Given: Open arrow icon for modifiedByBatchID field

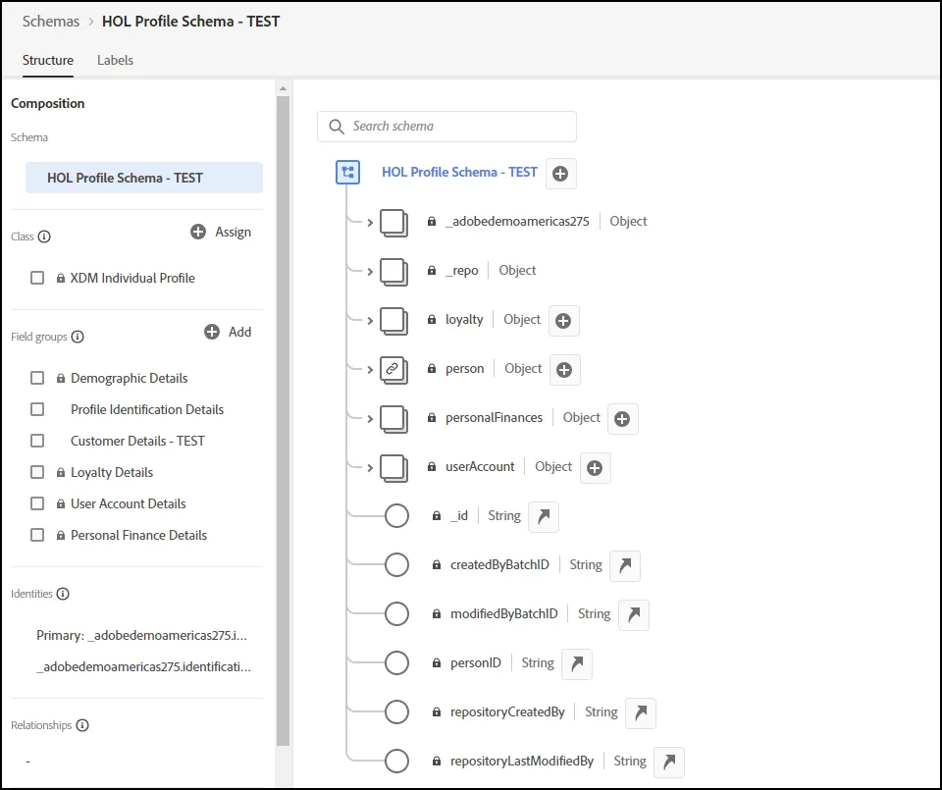Looking at the screenshot, I should click(x=634, y=615).
